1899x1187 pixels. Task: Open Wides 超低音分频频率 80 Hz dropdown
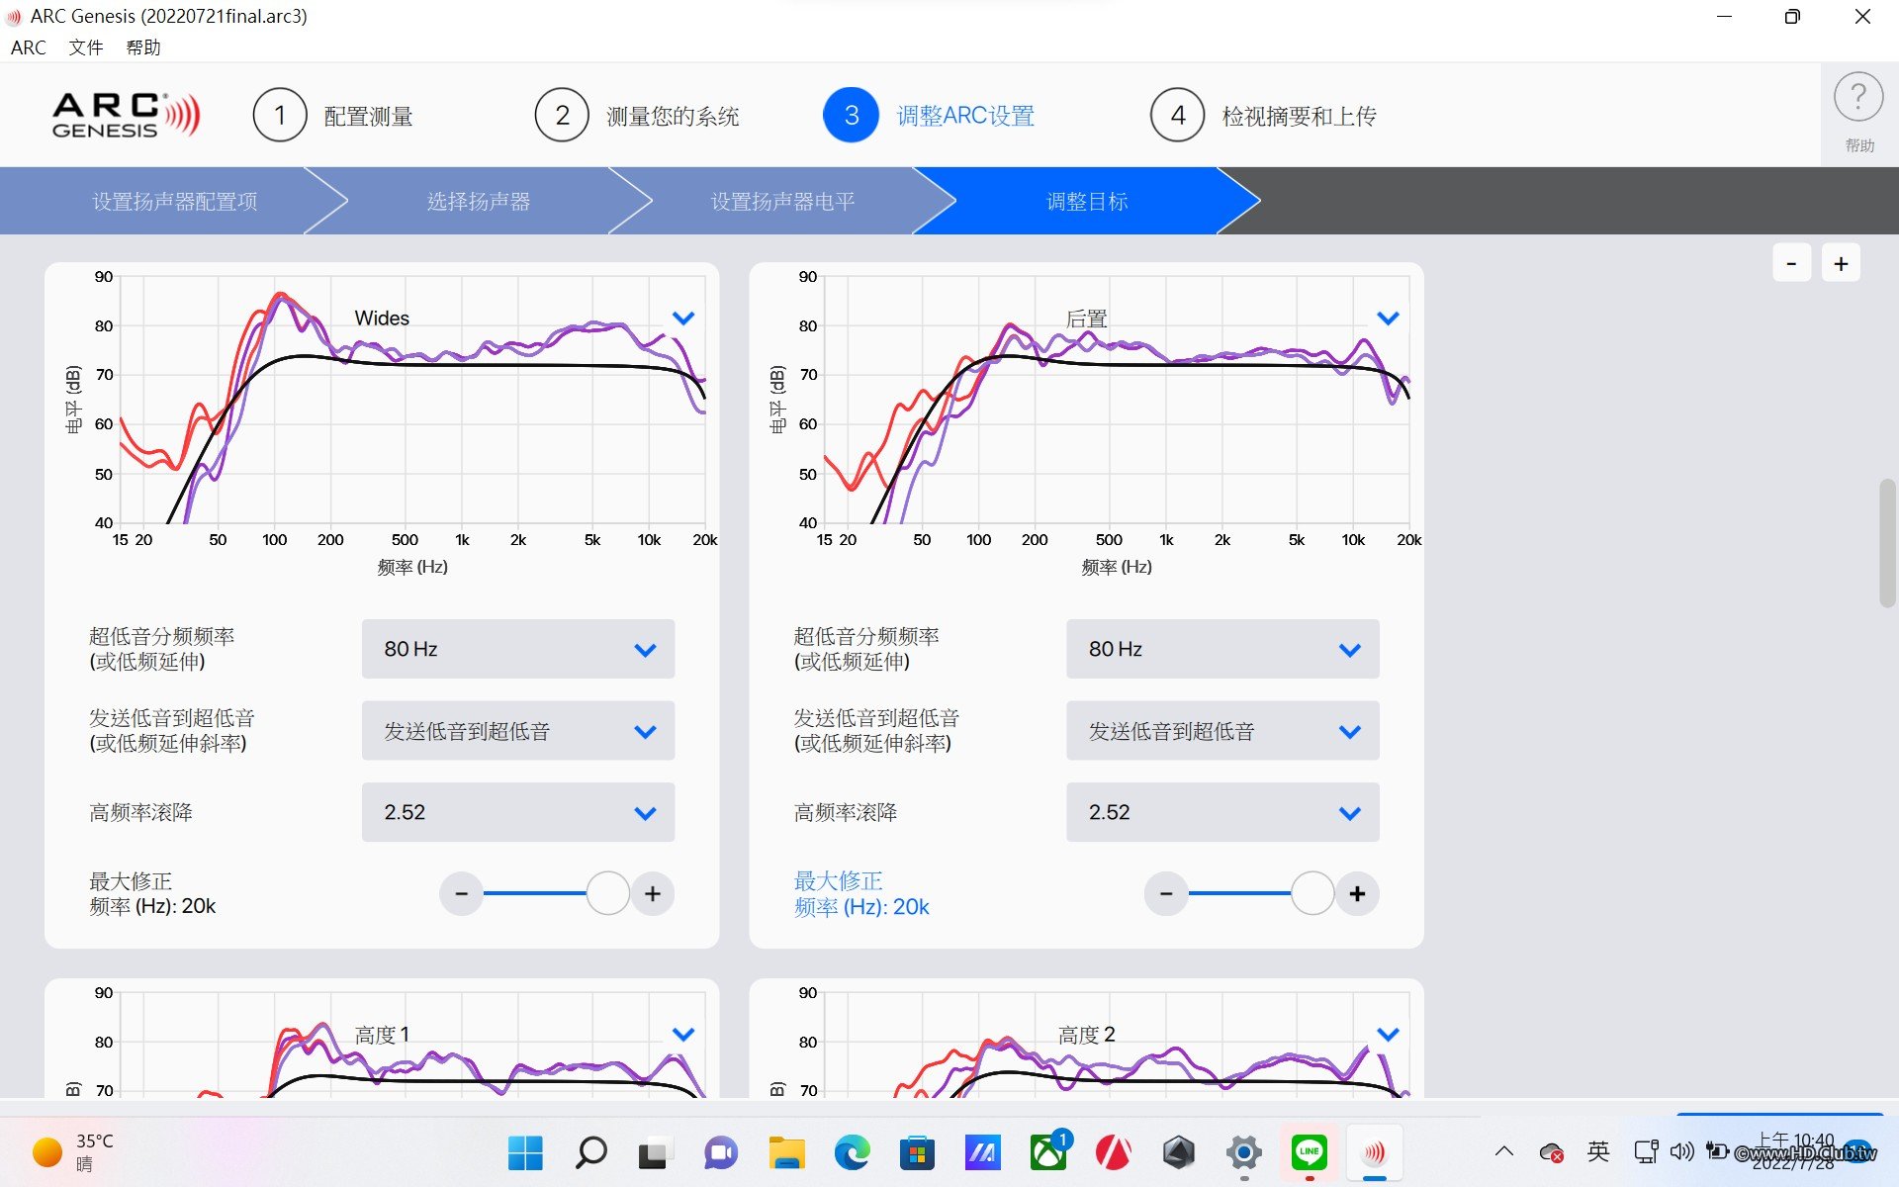point(518,649)
